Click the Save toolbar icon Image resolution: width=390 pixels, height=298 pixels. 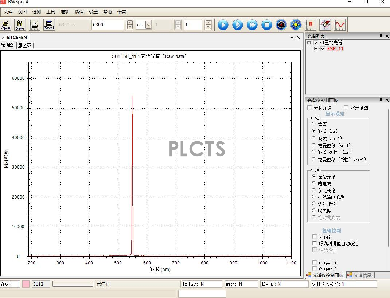tap(20, 25)
